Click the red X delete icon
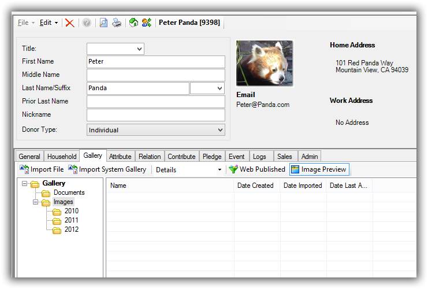 click(x=70, y=23)
